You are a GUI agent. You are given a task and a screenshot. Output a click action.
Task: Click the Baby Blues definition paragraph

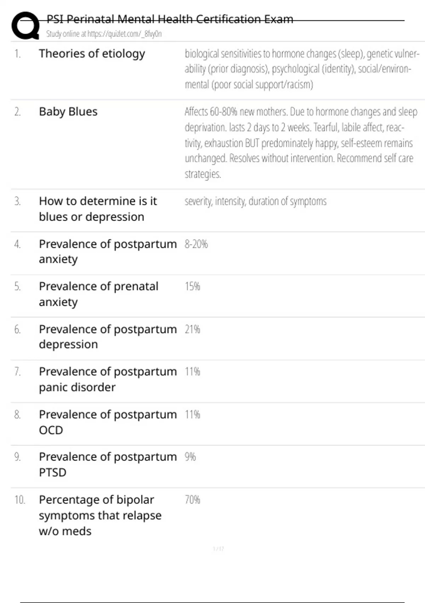[301, 143]
